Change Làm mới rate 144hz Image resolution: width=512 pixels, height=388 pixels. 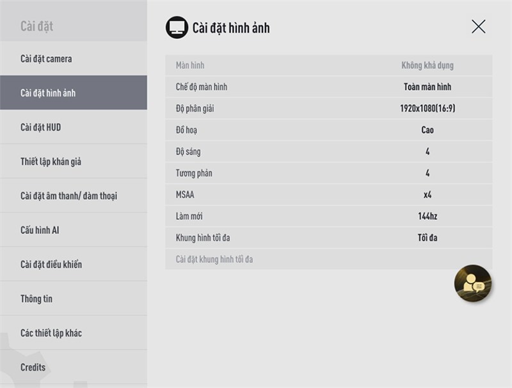[428, 216]
